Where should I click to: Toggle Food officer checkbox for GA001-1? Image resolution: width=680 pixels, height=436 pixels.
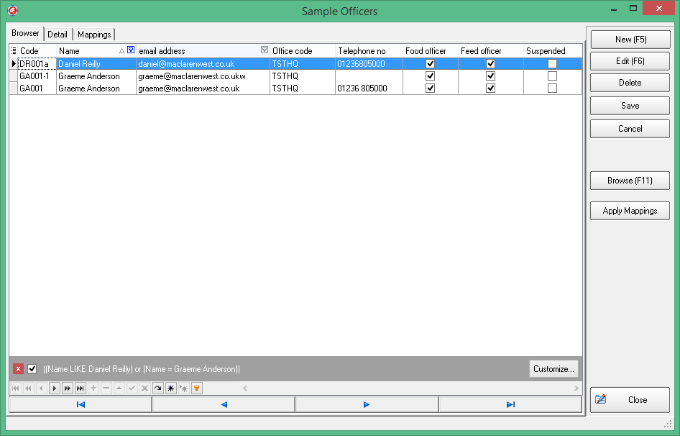[430, 76]
